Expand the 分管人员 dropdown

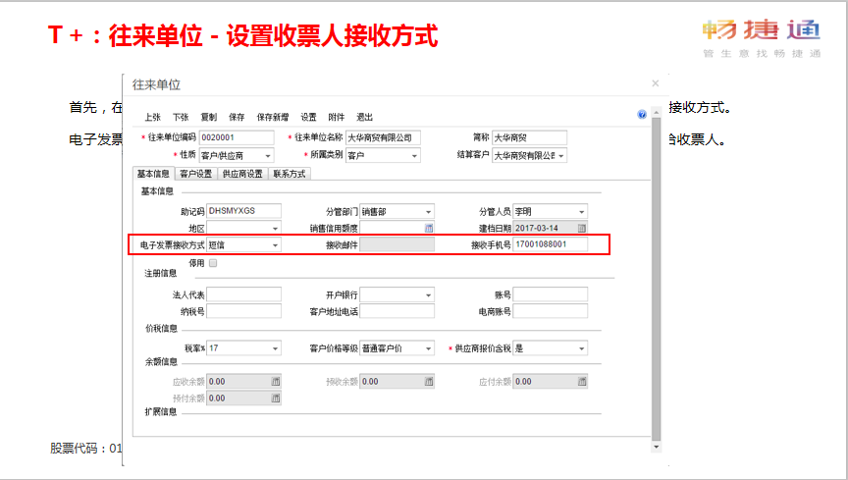pos(582,212)
